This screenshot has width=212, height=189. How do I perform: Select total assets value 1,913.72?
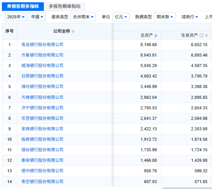tap(149, 139)
